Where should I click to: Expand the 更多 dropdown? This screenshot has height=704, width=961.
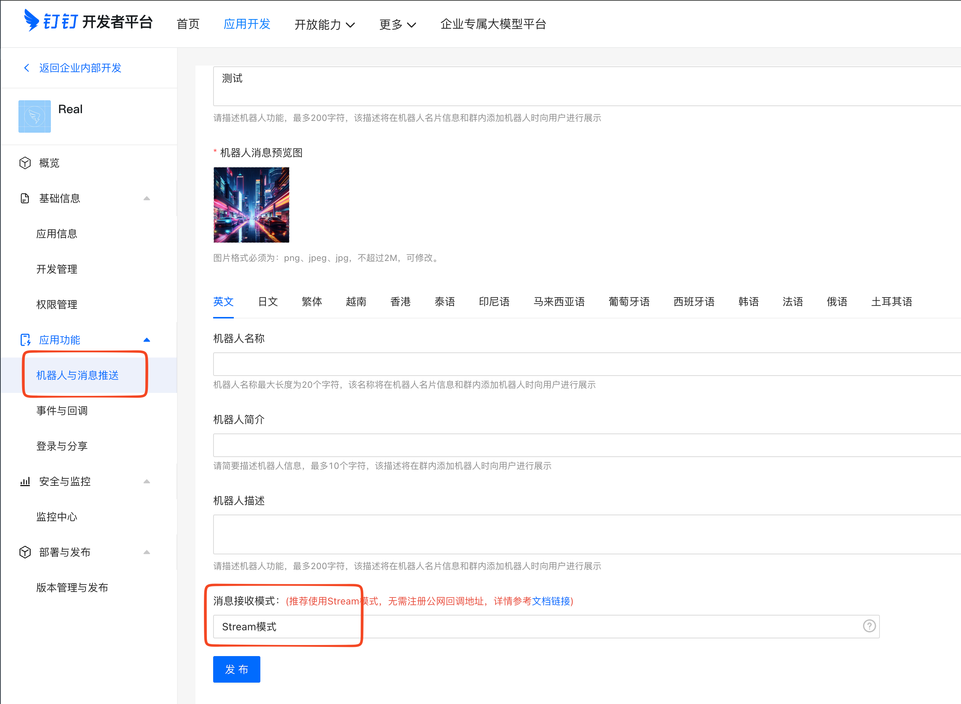pyautogui.click(x=397, y=24)
